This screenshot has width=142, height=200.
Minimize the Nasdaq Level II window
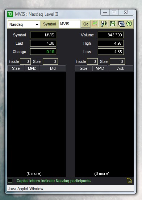(x=105, y=13)
